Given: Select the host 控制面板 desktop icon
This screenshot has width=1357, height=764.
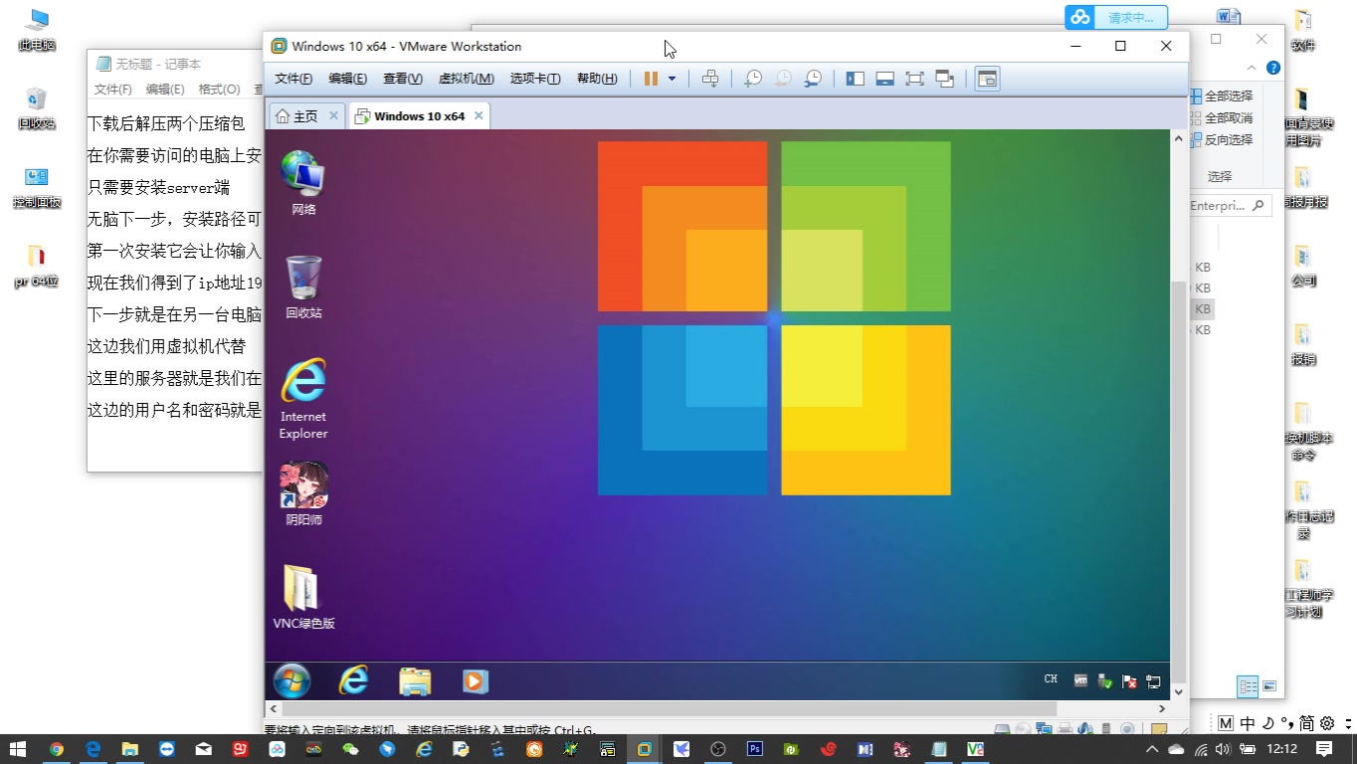Looking at the screenshot, I should pos(37,187).
